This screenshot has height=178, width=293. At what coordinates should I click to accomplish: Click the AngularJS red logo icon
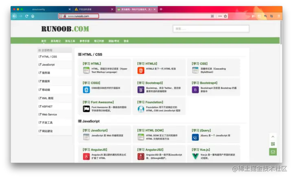tap(86, 156)
